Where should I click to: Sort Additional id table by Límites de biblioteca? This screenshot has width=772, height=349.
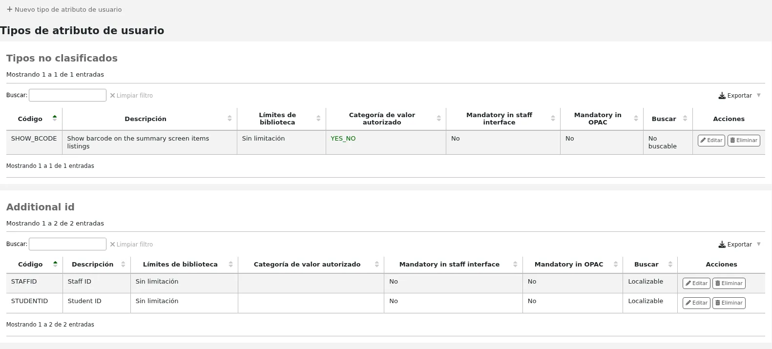click(x=184, y=264)
